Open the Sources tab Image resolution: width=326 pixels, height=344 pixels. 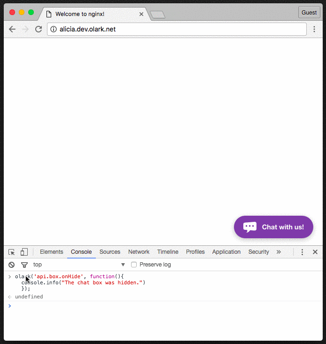pyautogui.click(x=110, y=252)
